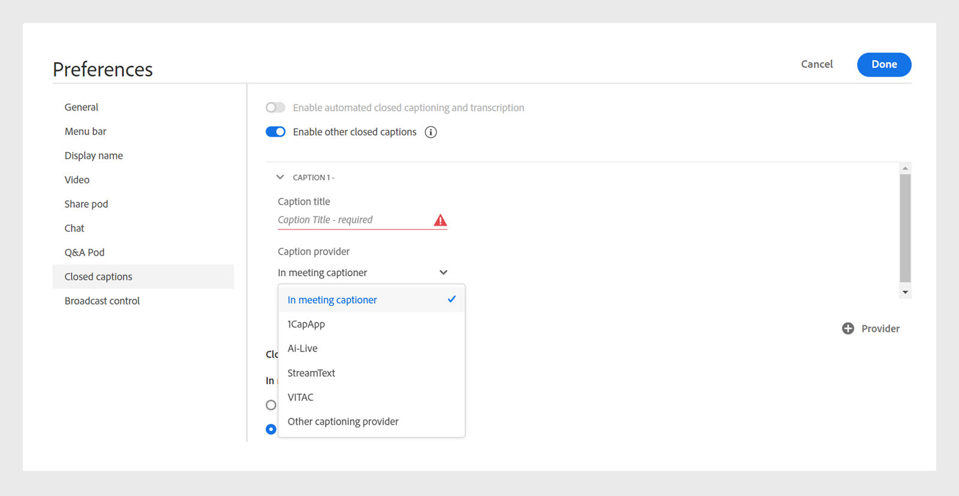Select Ai-Live as caption provider
This screenshot has height=496, width=959.
pos(303,349)
